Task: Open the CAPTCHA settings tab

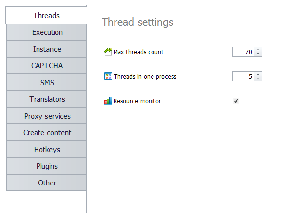Action: [x=47, y=66]
